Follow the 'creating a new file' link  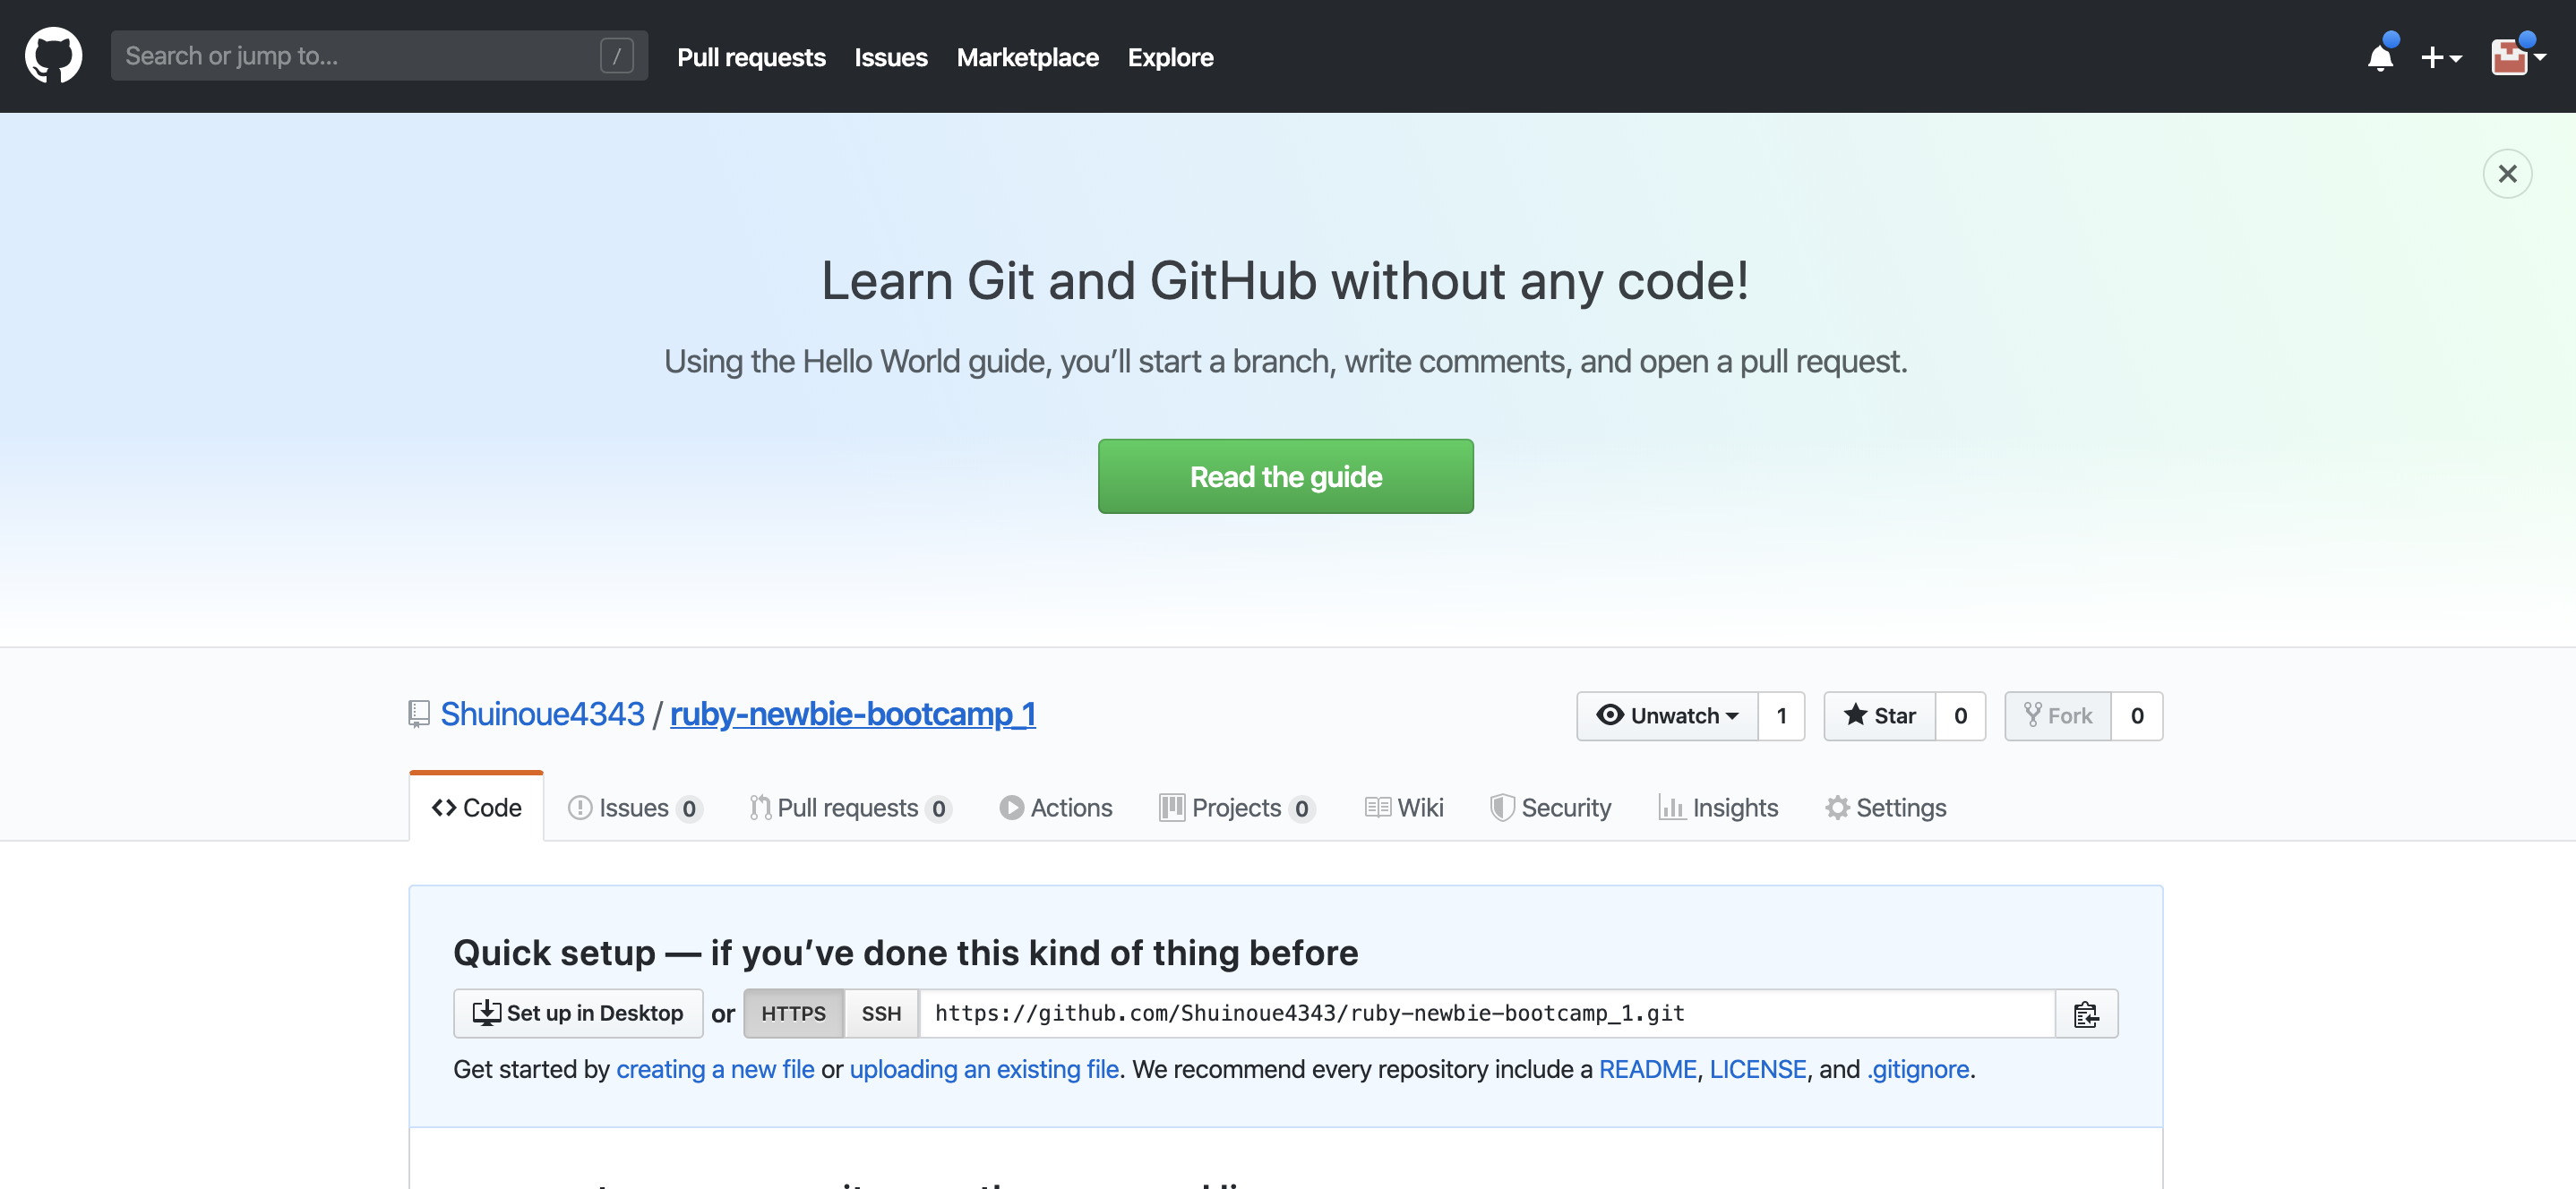pyautogui.click(x=715, y=1069)
